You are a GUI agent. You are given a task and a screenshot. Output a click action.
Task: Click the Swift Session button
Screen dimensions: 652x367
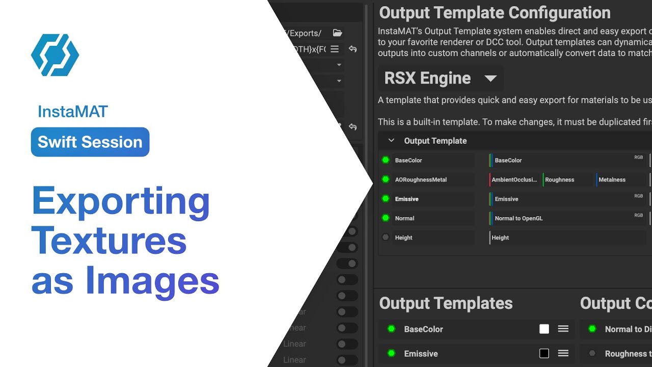[90, 142]
